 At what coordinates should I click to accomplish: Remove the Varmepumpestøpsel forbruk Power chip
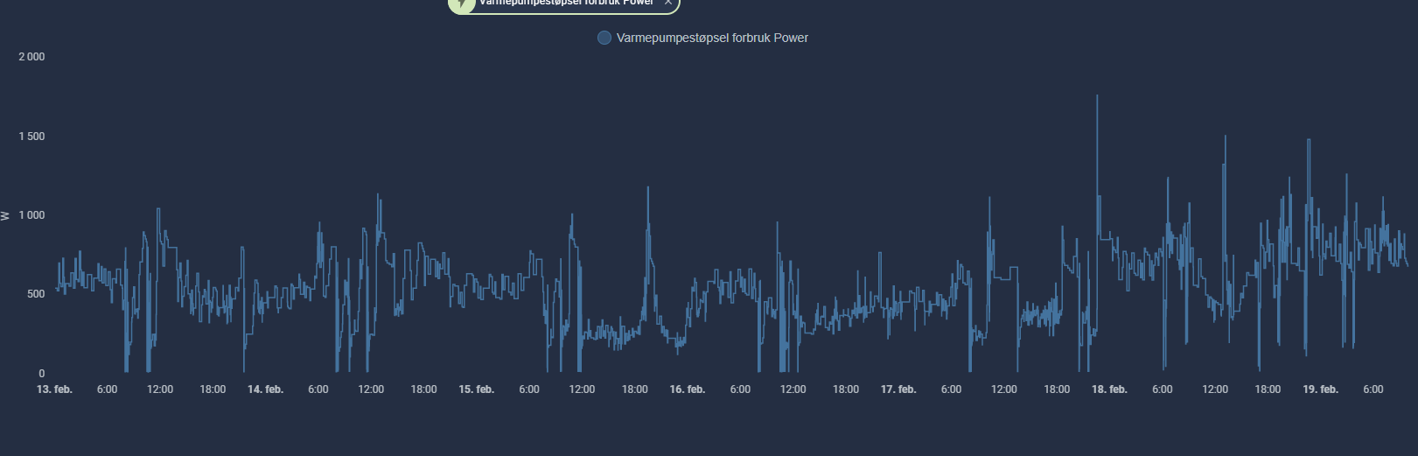pos(668,3)
